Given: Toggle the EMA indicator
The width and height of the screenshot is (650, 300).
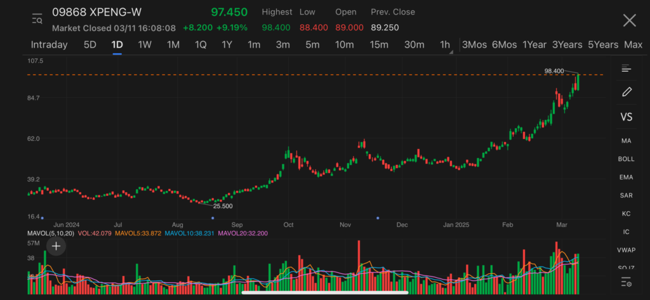Looking at the screenshot, I should 626,178.
